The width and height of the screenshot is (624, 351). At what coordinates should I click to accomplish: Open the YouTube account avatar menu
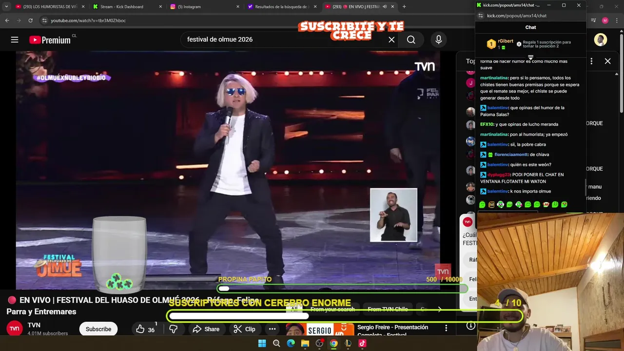(x=601, y=40)
